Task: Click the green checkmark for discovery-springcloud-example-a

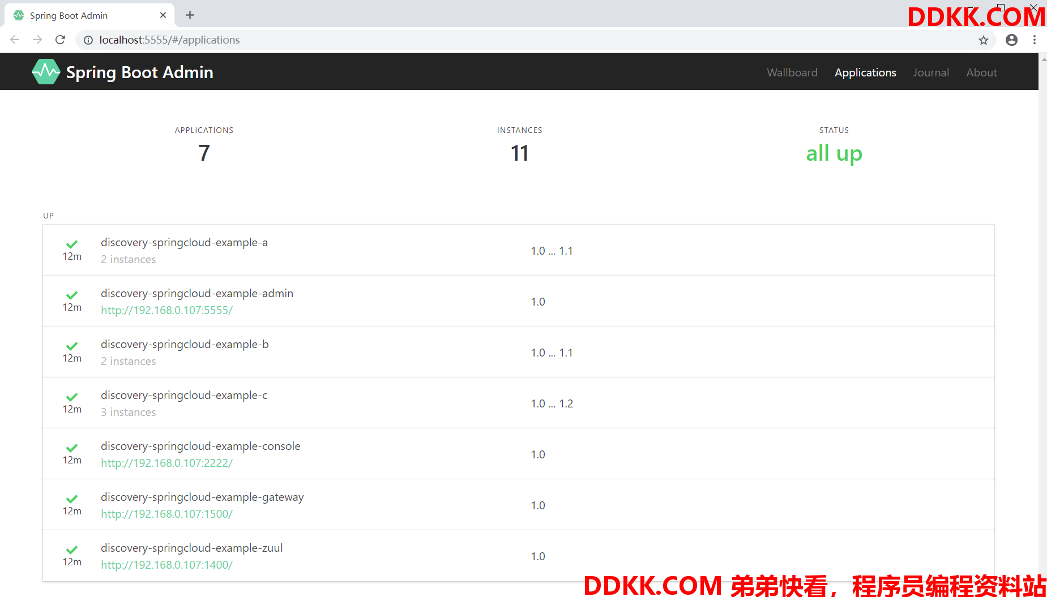Action: (x=72, y=244)
